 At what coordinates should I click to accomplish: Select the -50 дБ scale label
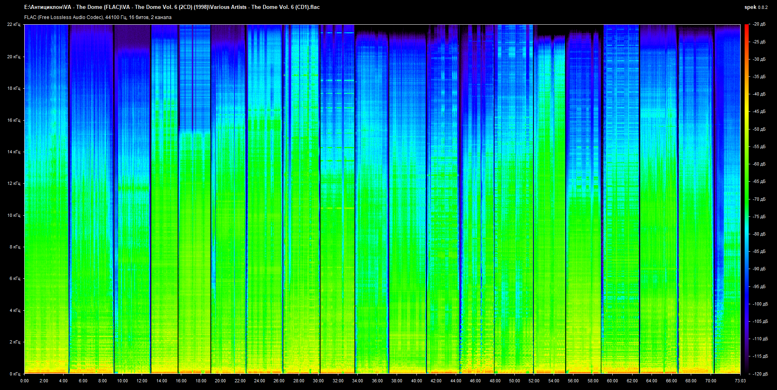(x=759, y=129)
